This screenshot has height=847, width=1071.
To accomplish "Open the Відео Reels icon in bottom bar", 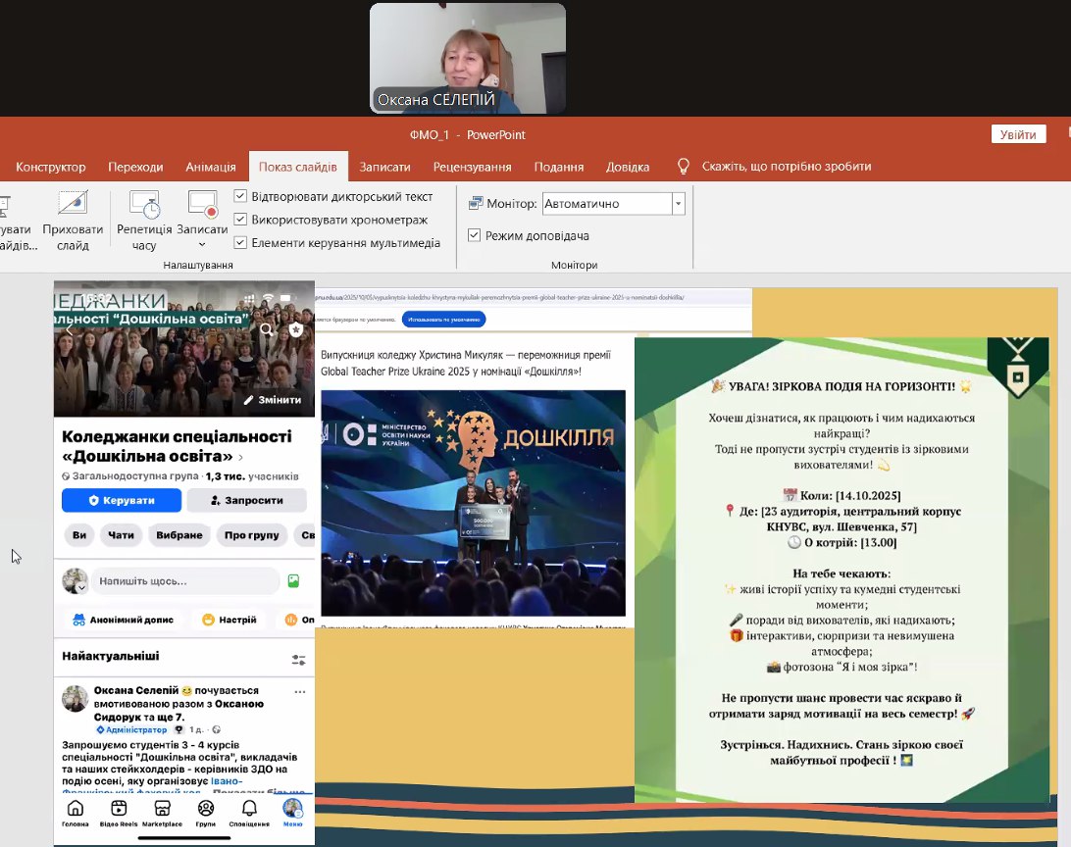I will pyautogui.click(x=119, y=808).
